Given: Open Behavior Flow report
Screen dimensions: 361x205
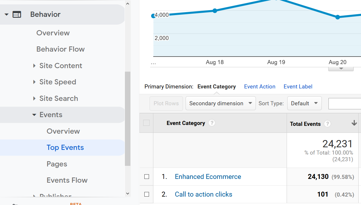Looking at the screenshot, I should 60,49.
